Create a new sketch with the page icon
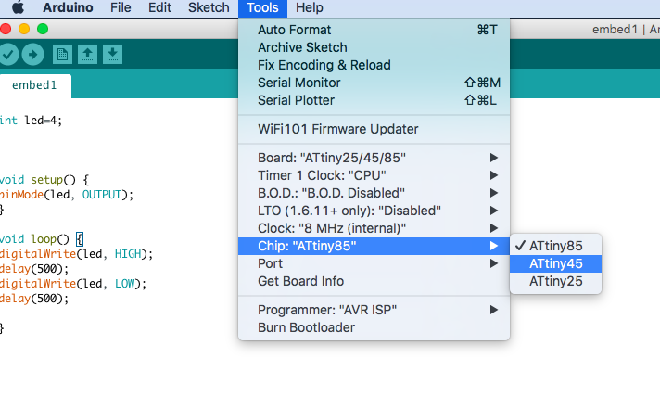This screenshot has height=409, width=660. click(x=62, y=55)
